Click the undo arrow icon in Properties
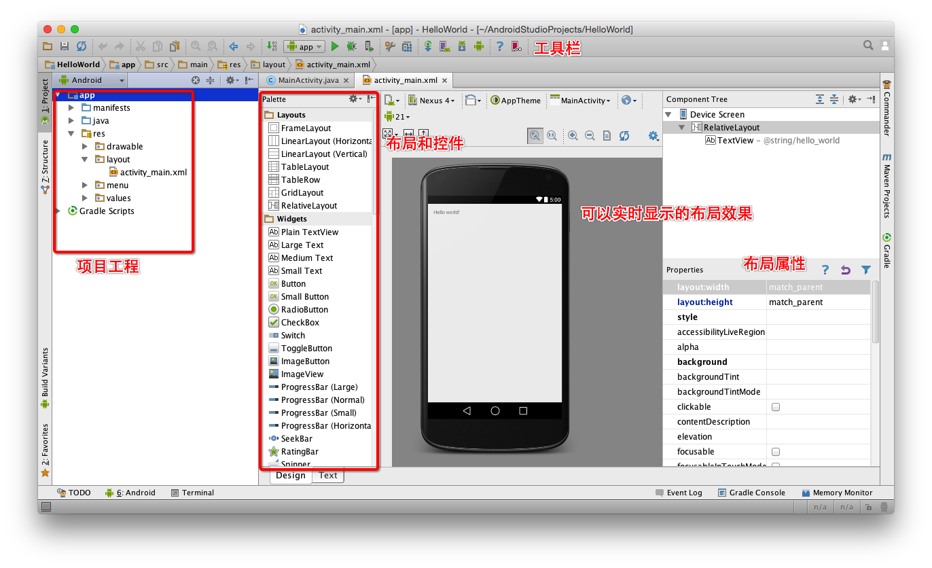 [846, 270]
